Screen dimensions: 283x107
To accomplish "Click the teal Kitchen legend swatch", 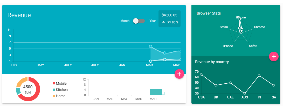I will [54, 90].
